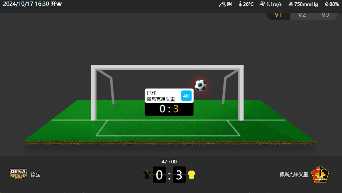Click the cloudy weather icon
Viewport: 342px width, 193px height.
pyautogui.click(x=222, y=4)
